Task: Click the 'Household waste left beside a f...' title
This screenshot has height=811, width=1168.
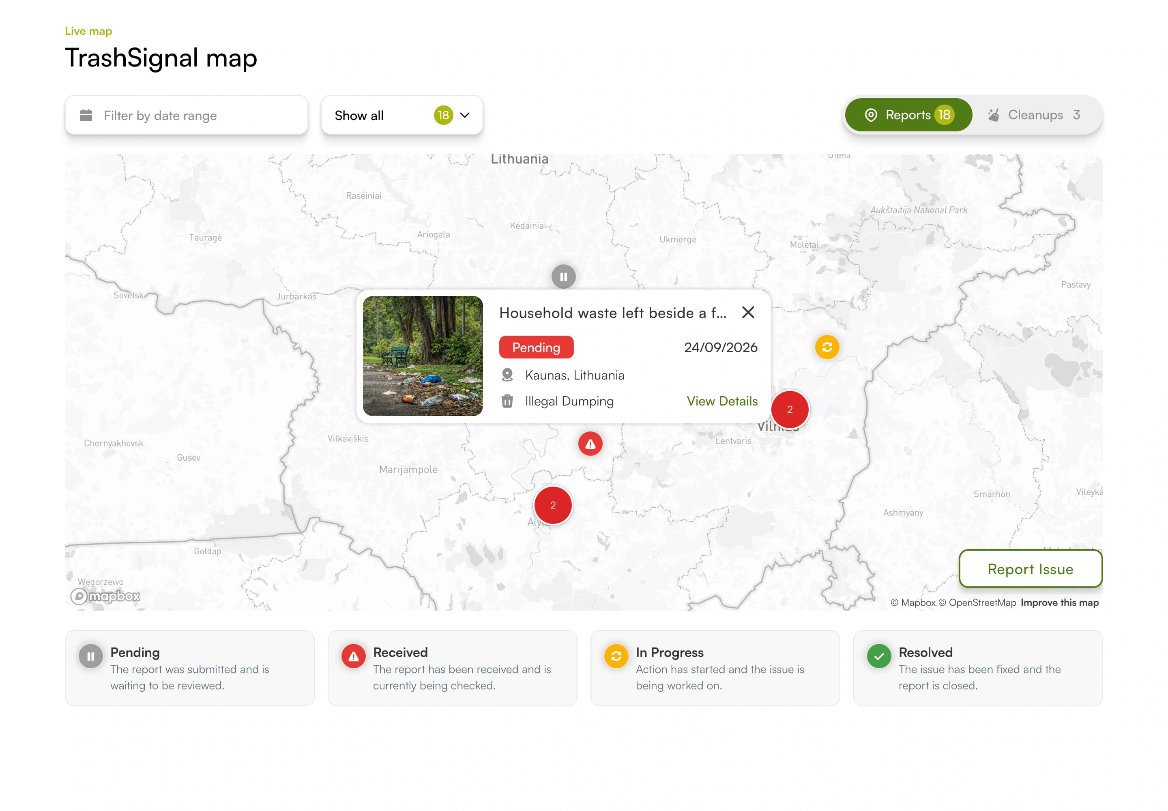Action: coord(612,313)
